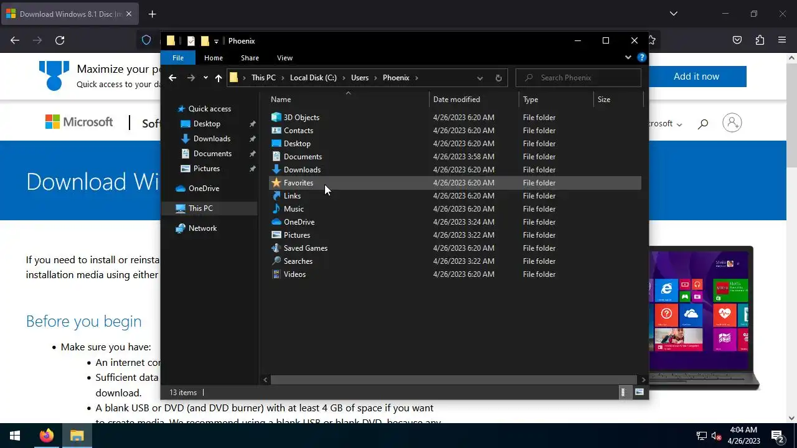Screen dimensions: 797x448
Task: Select the Downloads folder icon in file list
Action: (276, 169)
